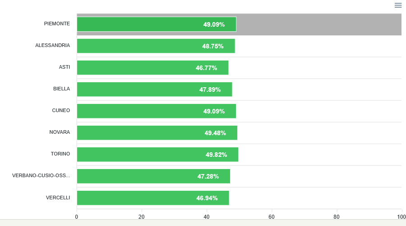Select the ALESSANDRIA 48.75% bar
406x226 pixels.
click(156, 46)
